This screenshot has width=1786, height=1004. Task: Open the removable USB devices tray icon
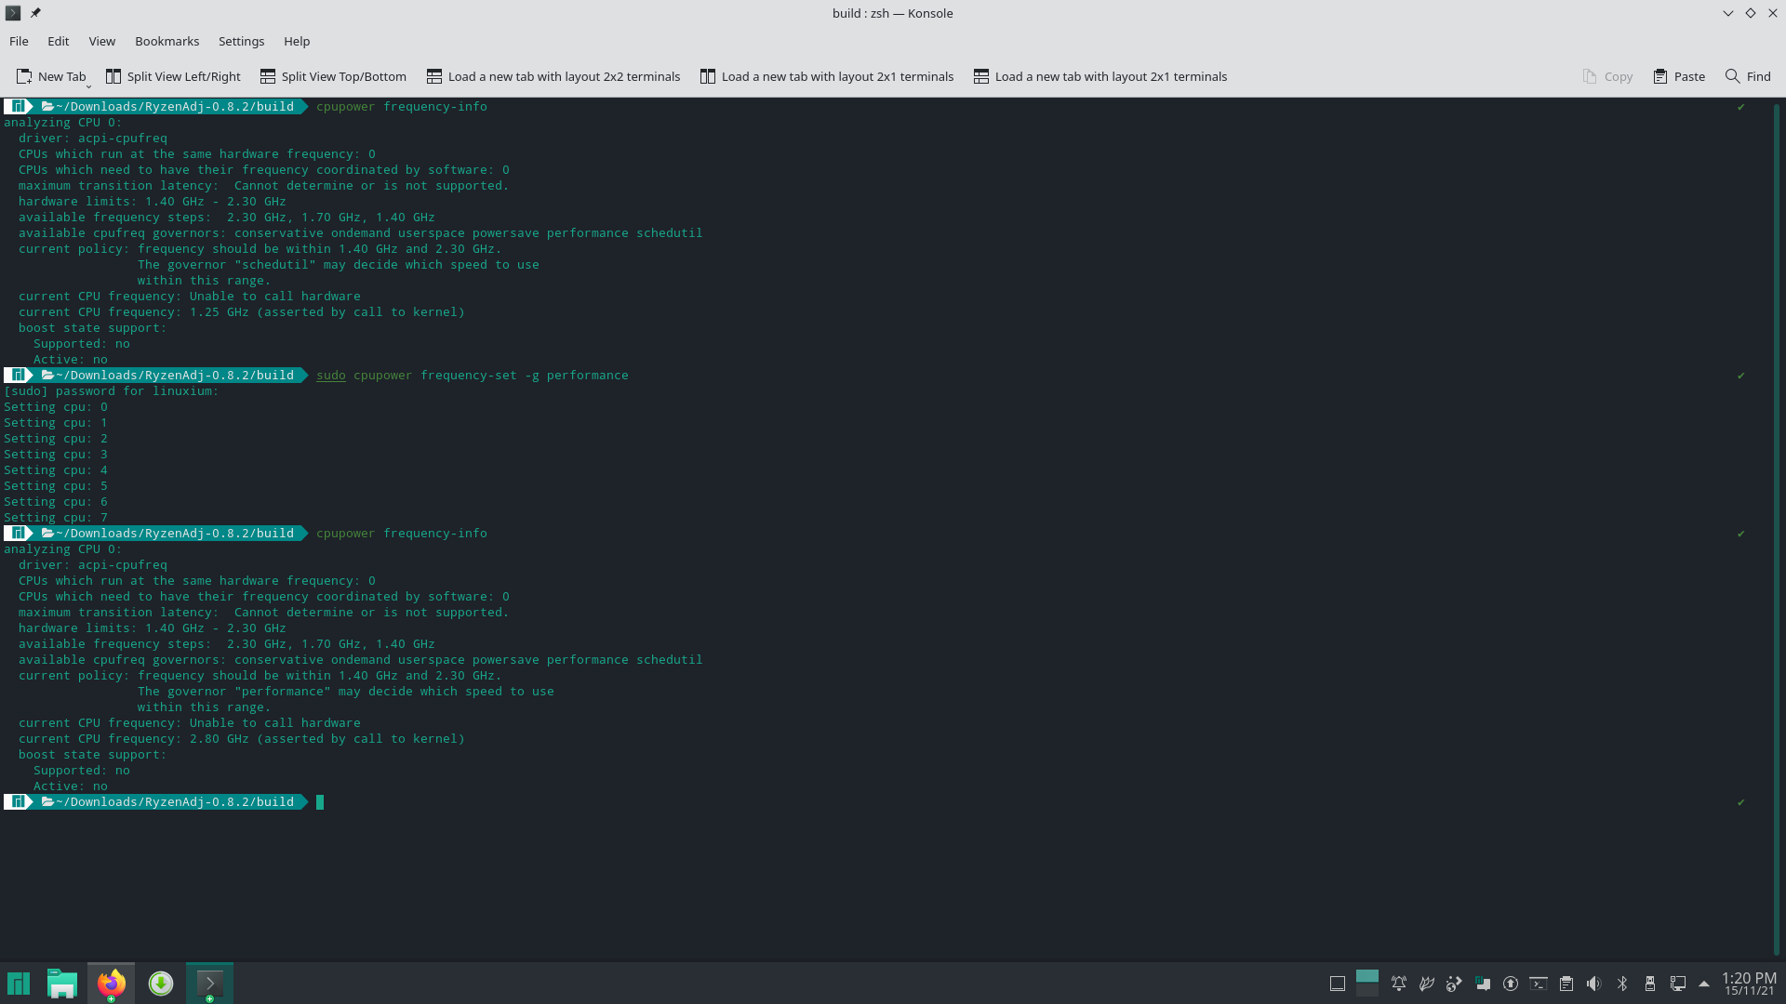tap(1650, 984)
